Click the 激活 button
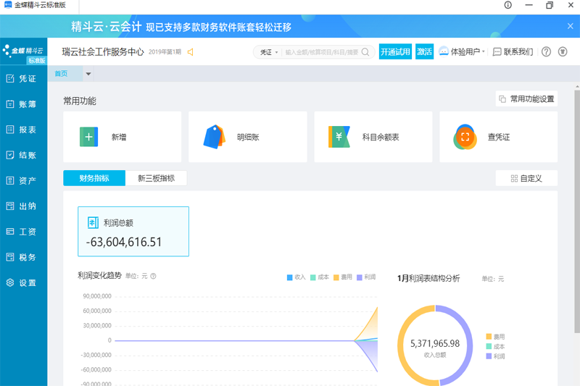580x386 pixels. [424, 51]
